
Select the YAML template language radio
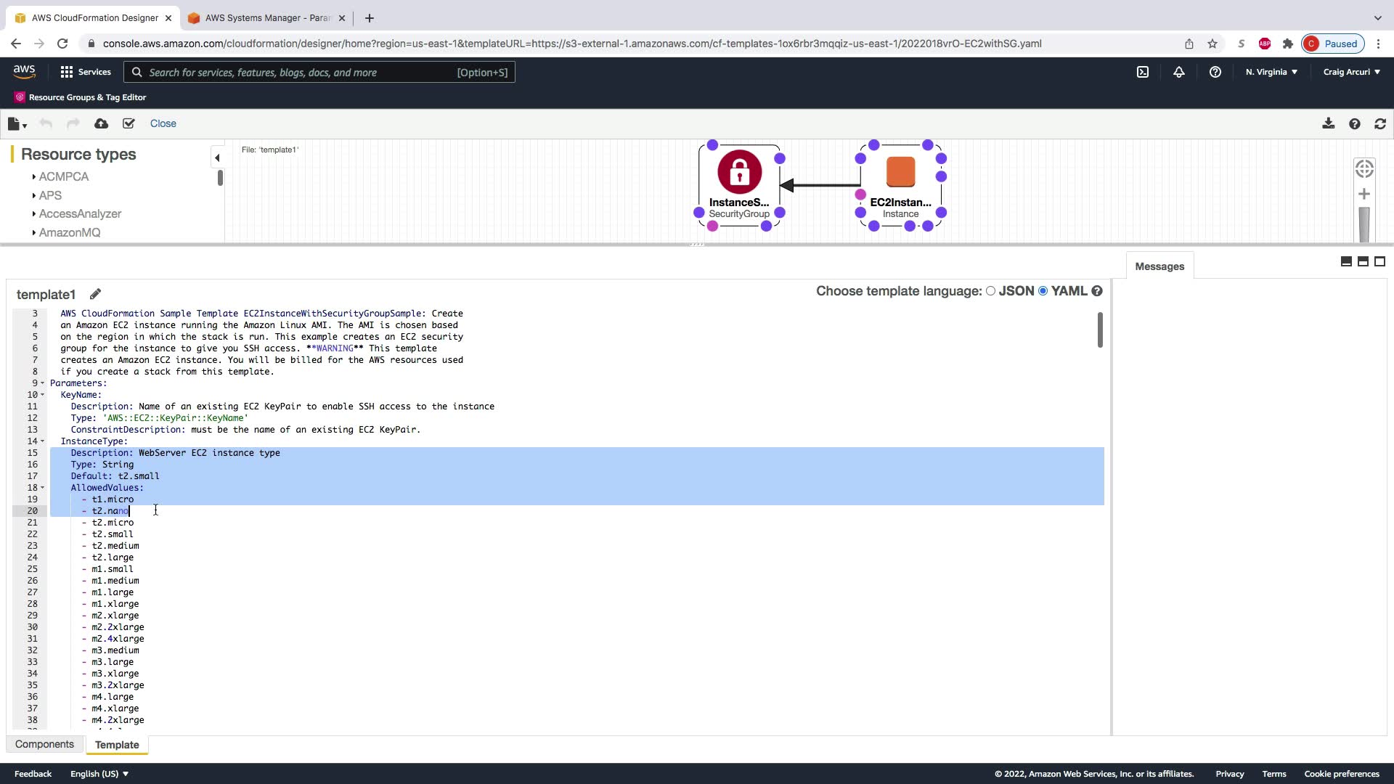[1043, 291]
